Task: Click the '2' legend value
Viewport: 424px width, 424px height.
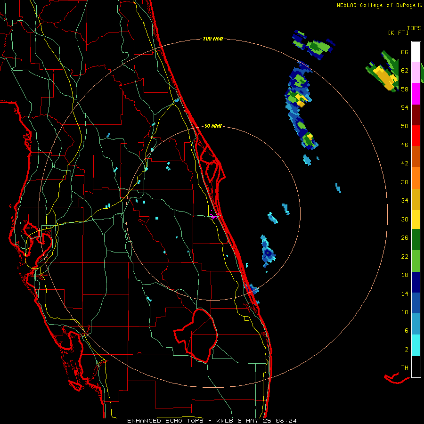Action: pos(407,350)
